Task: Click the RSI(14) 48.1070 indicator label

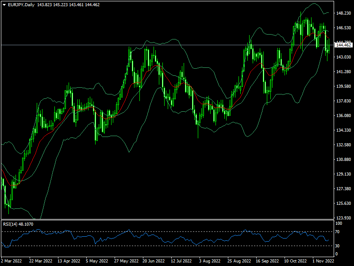Action: (x=18, y=224)
